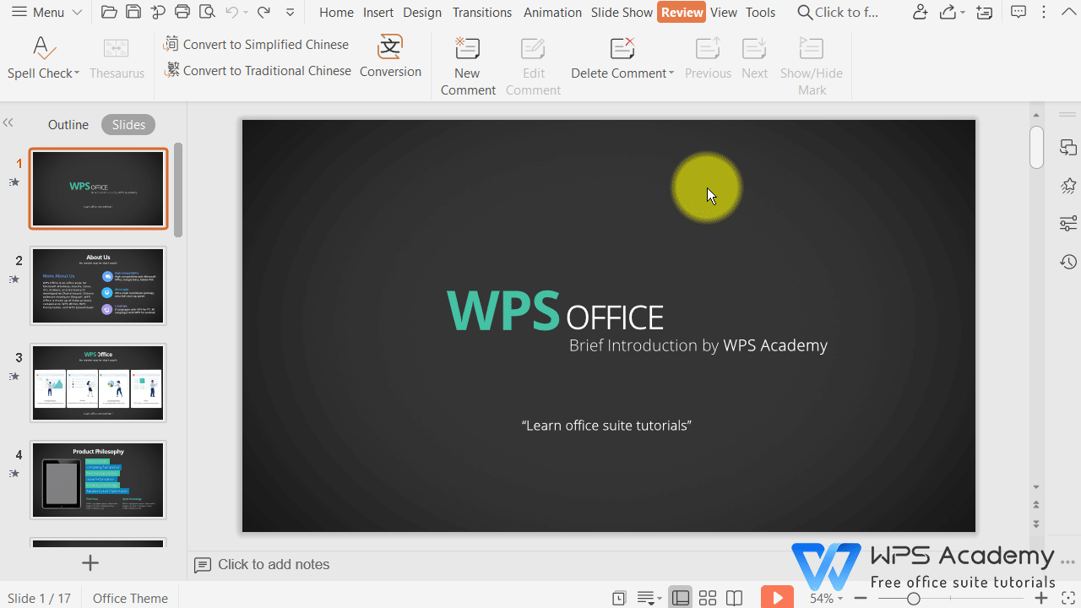Open the View tab
This screenshot has width=1081, height=608.
[x=724, y=12]
